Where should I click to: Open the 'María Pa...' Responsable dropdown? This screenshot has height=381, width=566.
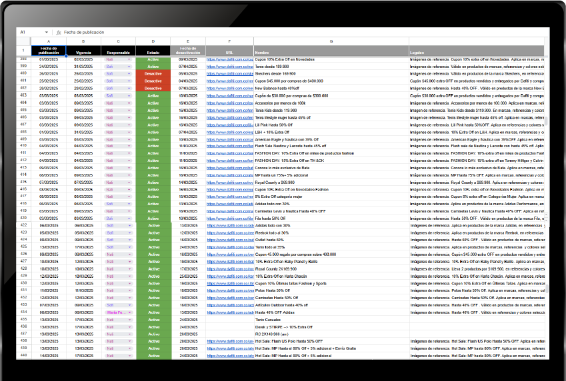pyautogui.click(x=129, y=312)
